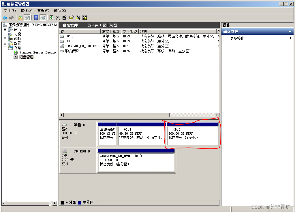Click the magnifier search toolbar icon
The width and height of the screenshot is (295, 212).
78,18
